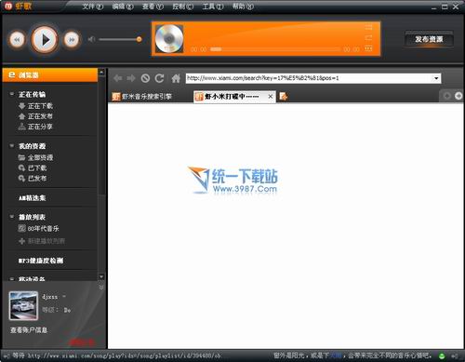
Task: Open the address bar history dropdown
Action: tap(436, 78)
